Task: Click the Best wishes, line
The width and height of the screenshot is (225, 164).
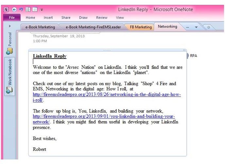Action: 44,138
